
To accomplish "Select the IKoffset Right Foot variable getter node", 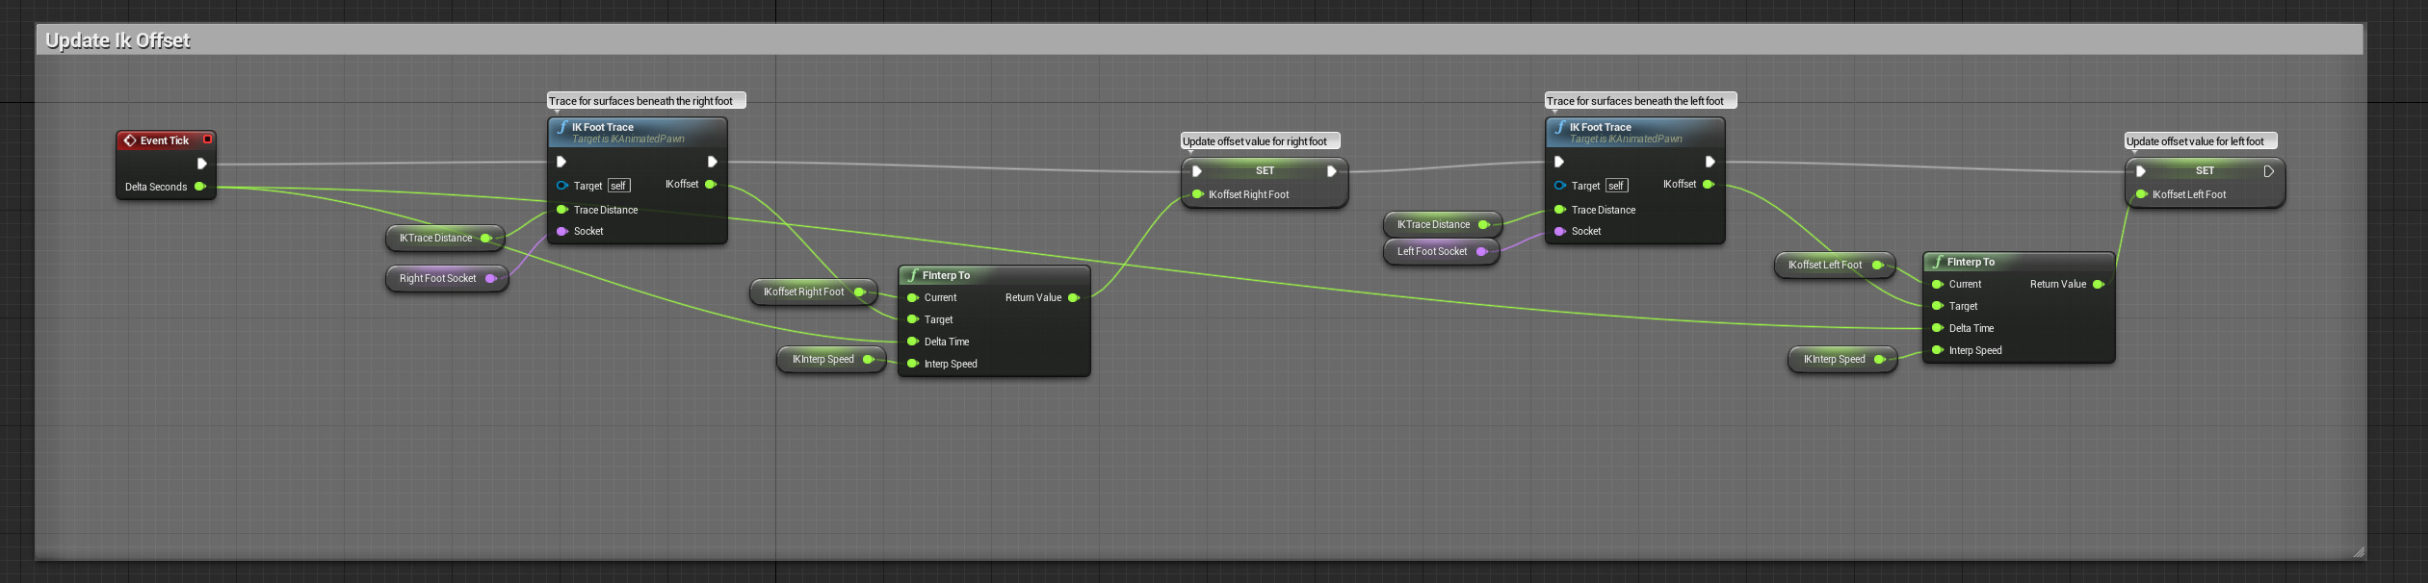I will tap(803, 292).
